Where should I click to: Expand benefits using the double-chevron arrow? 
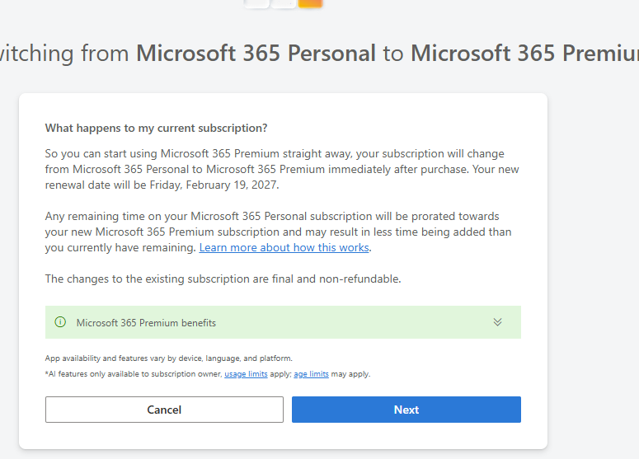point(497,322)
